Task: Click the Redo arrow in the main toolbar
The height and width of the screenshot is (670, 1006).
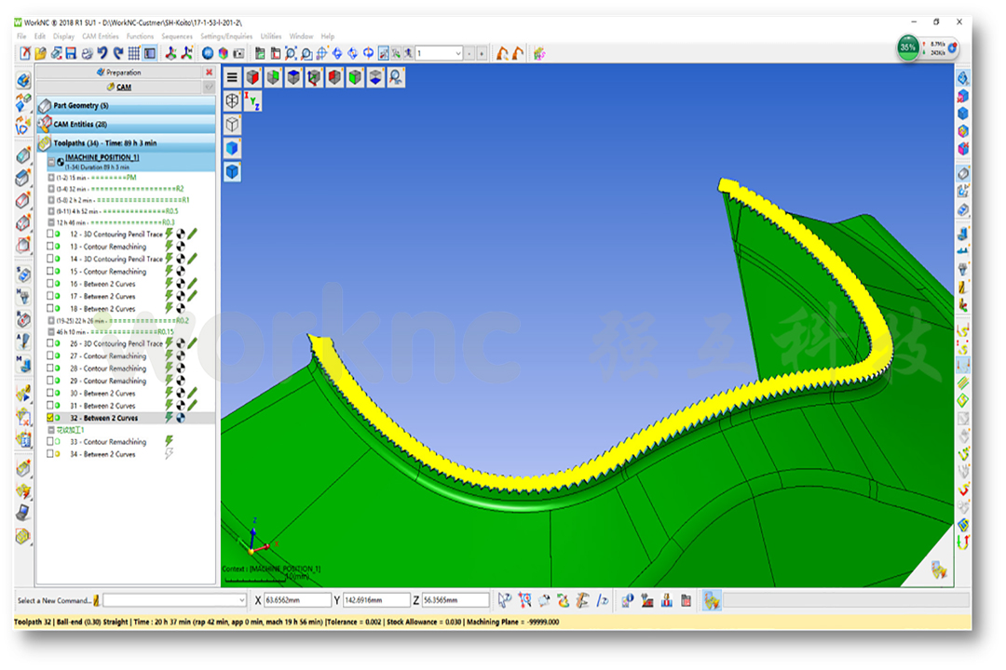Action: tap(118, 53)
